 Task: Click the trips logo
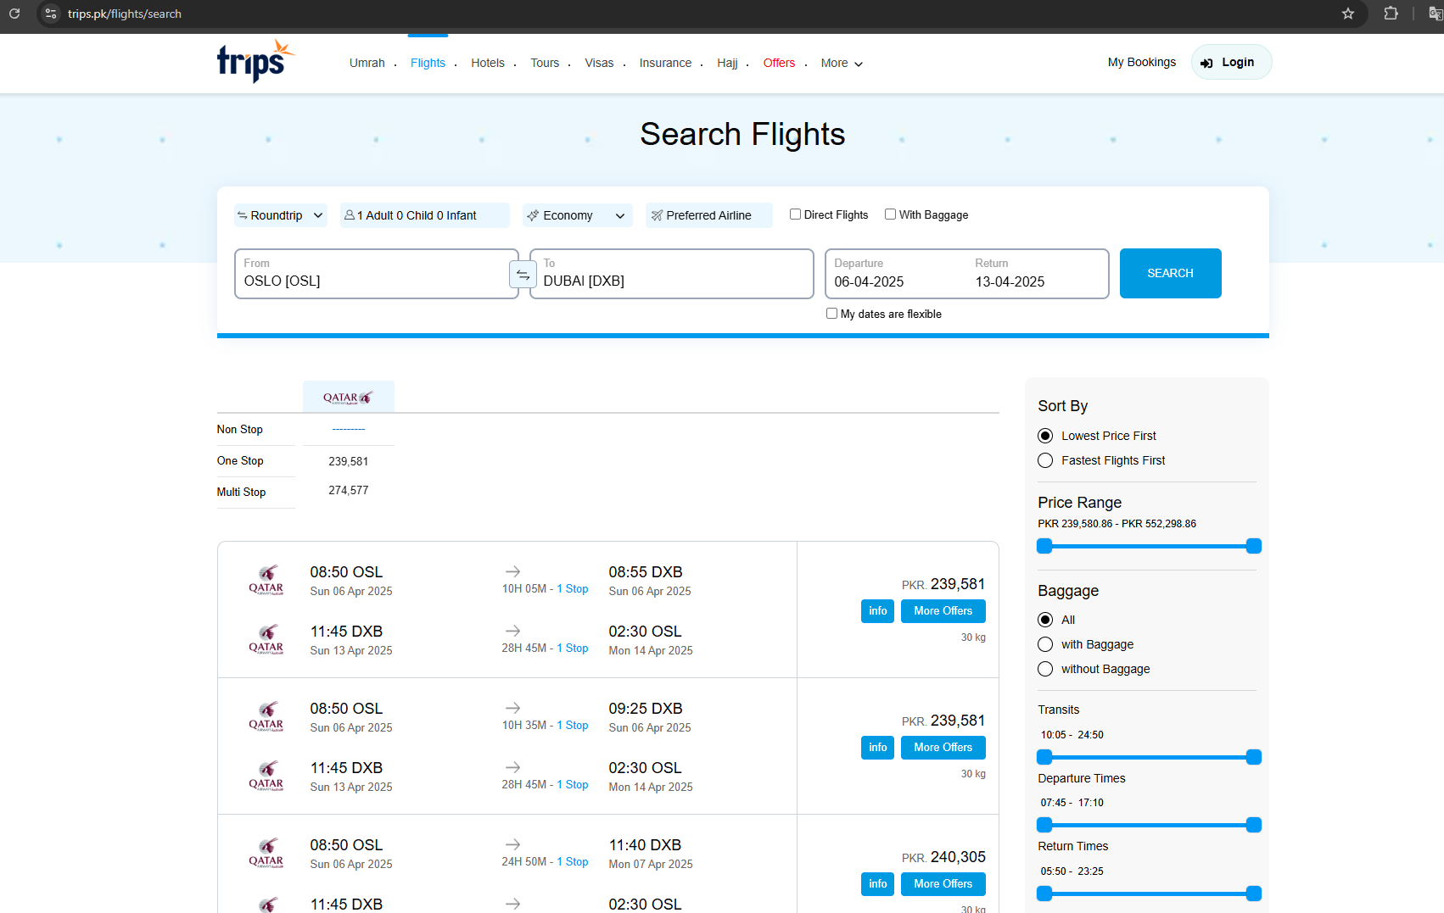255,61
